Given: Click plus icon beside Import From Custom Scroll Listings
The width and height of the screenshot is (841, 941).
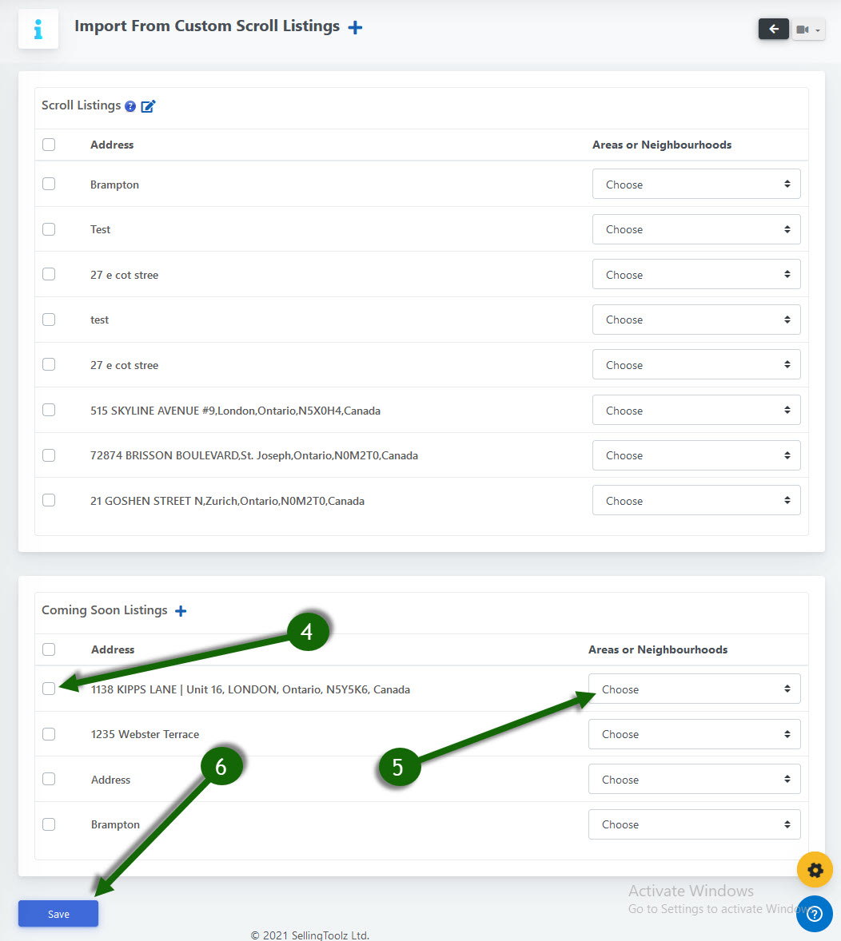Looking at the screenshot, I should 356,27.
